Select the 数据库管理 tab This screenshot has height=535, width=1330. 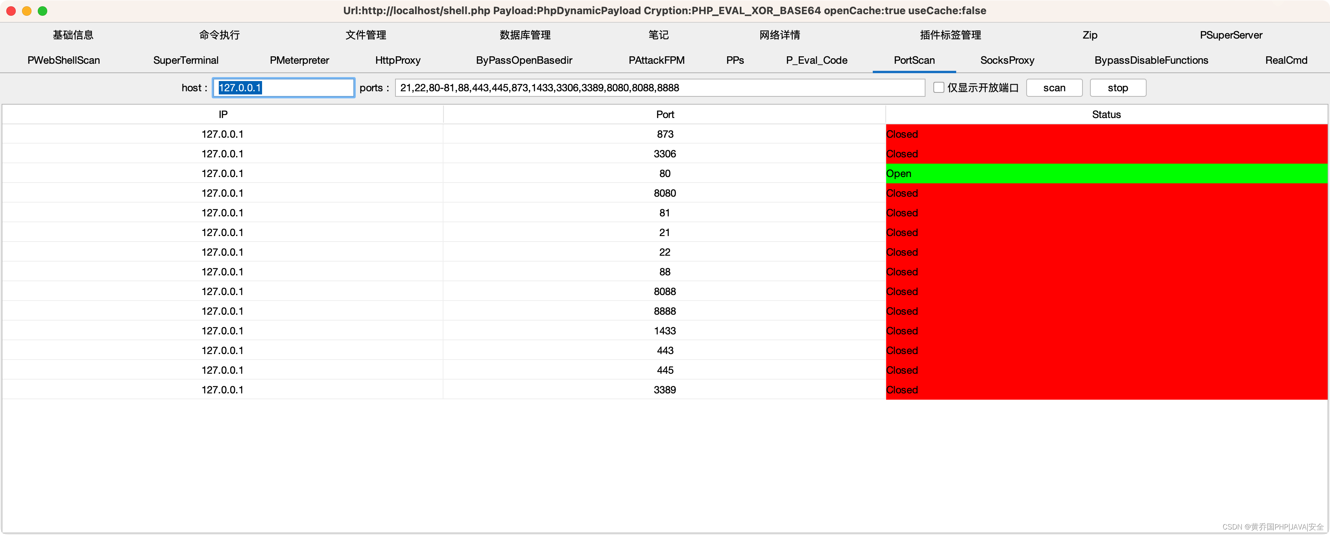click(525, 35)
